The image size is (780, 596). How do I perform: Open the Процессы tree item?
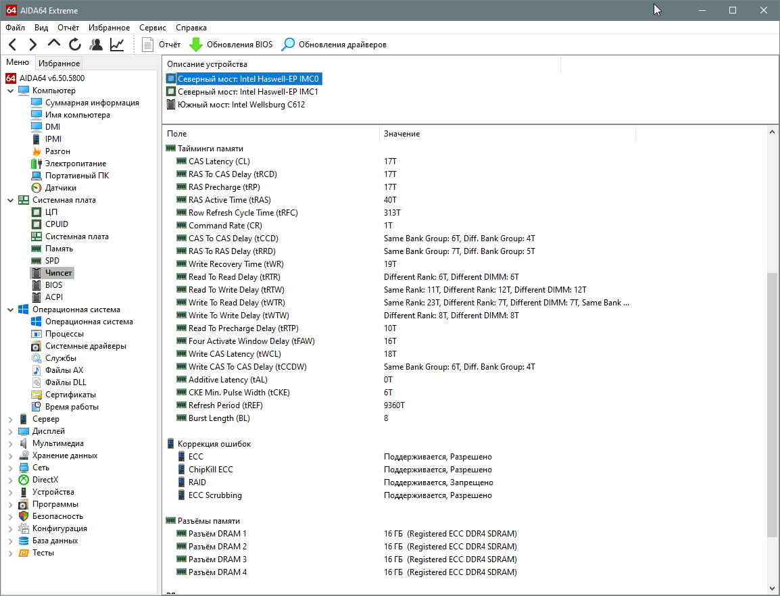click(x=64, y=334)
